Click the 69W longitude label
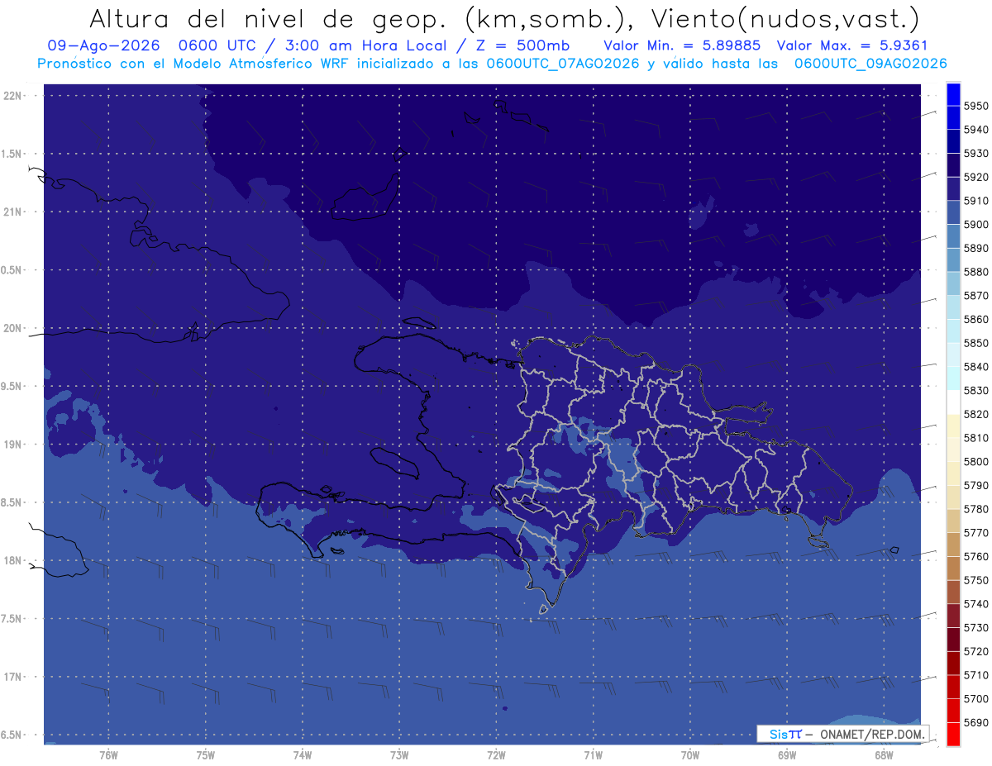992x766 pixels. pyautogui.click(x=787, y=754)
